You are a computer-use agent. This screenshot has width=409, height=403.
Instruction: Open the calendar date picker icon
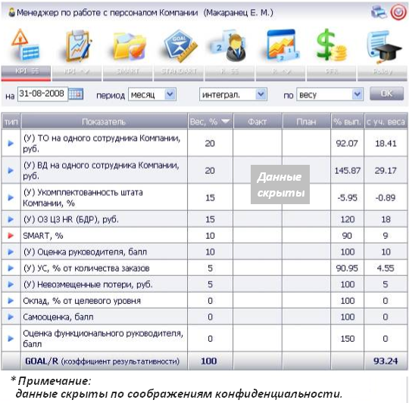tap(76, 94)
